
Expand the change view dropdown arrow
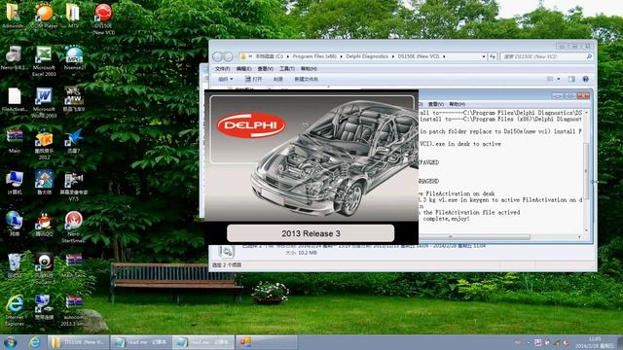point(559,80)
